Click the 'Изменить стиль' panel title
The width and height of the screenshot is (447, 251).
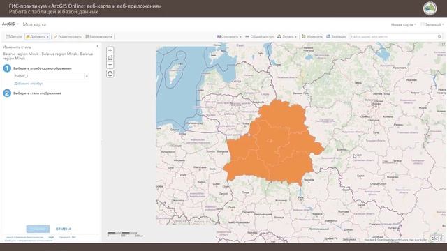pos(17,47)
